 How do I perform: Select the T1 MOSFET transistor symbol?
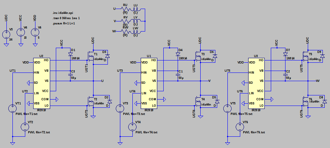[91, 56]
